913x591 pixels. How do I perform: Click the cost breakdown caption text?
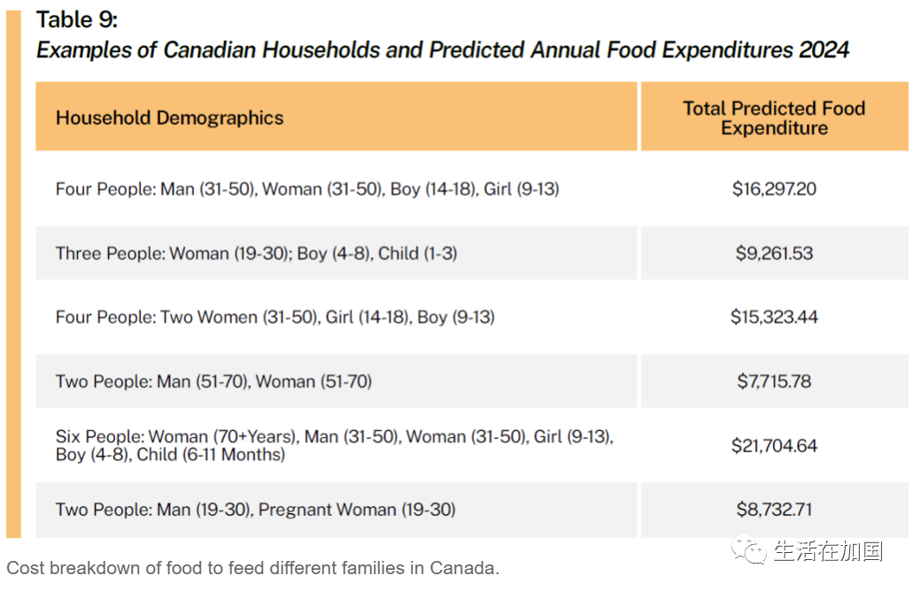click(252, 568)
